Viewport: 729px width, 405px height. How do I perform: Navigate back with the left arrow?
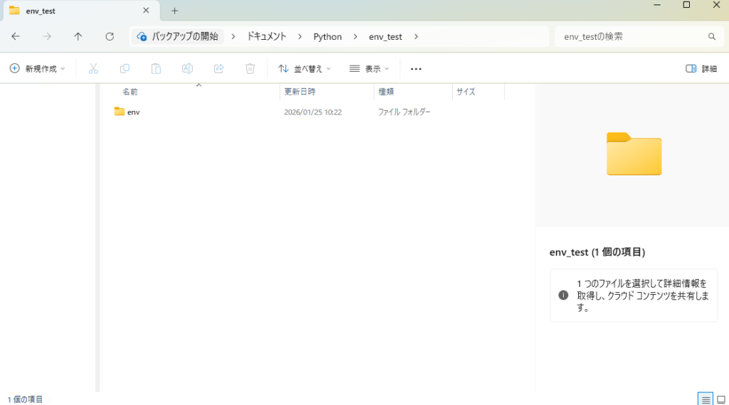tap(16, 36)
